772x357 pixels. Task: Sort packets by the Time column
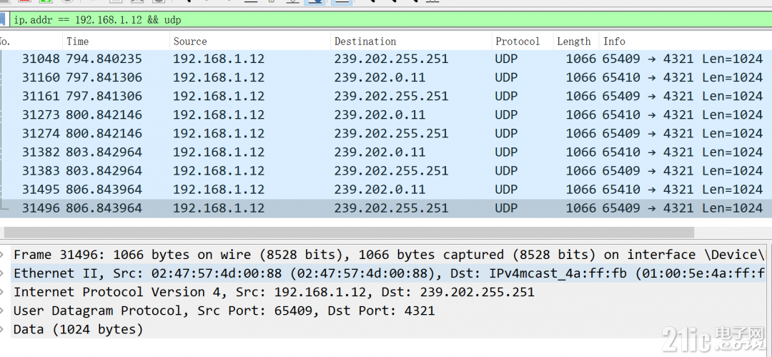[x=117, y=41]
